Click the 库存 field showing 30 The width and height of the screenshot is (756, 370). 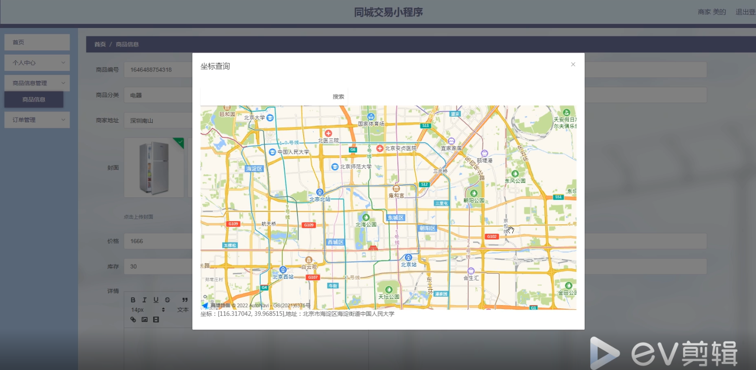(x=158, y=266)
